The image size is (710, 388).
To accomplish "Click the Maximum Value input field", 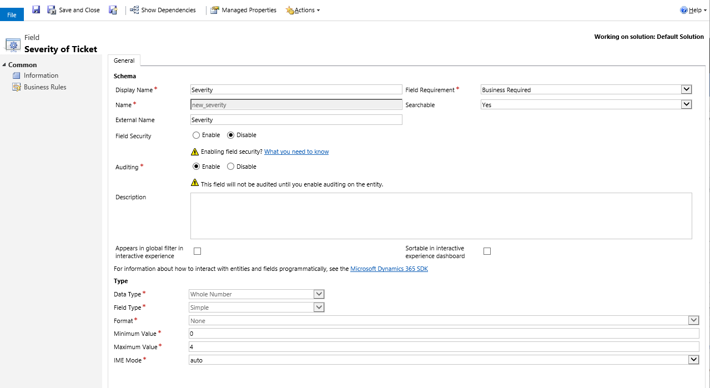I will click(444, 346).
